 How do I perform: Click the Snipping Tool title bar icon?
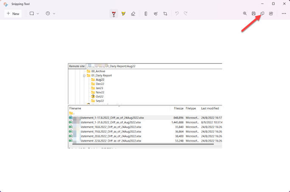pos(6,4)
